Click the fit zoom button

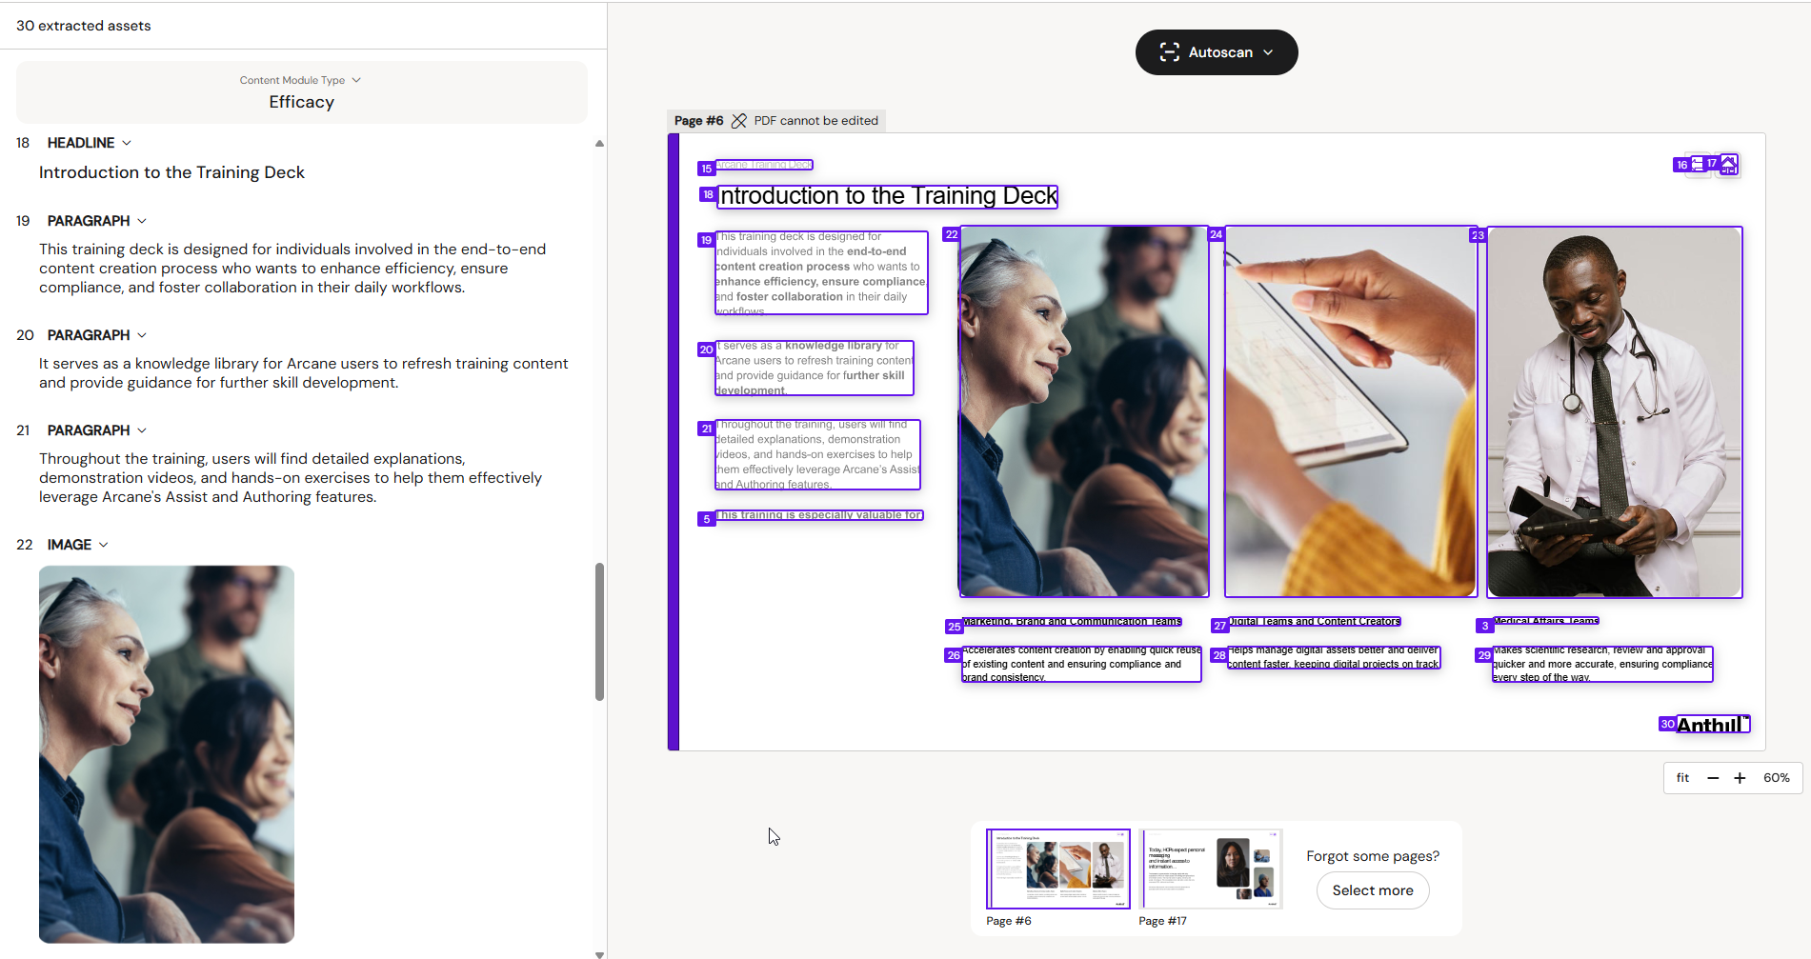click(1682, 778)
